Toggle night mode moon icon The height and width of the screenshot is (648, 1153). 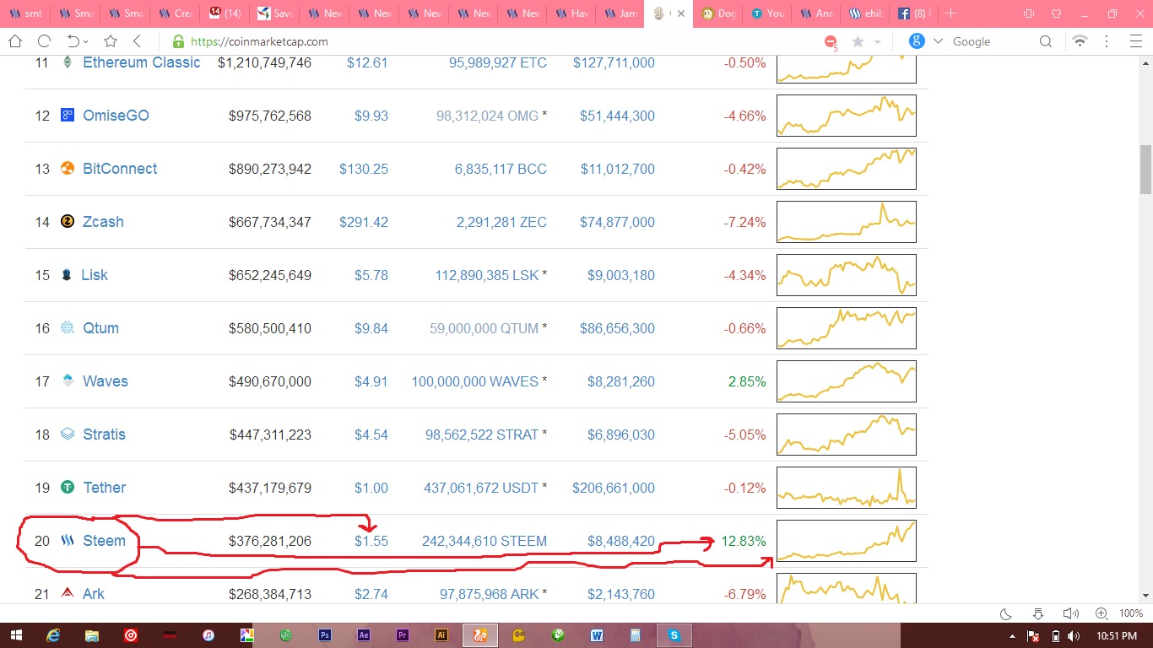point(1006,613)
